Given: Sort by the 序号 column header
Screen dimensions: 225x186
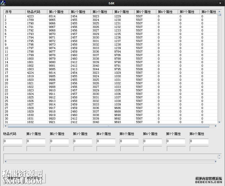Looking at the screenshot, I should click(14, 12).
